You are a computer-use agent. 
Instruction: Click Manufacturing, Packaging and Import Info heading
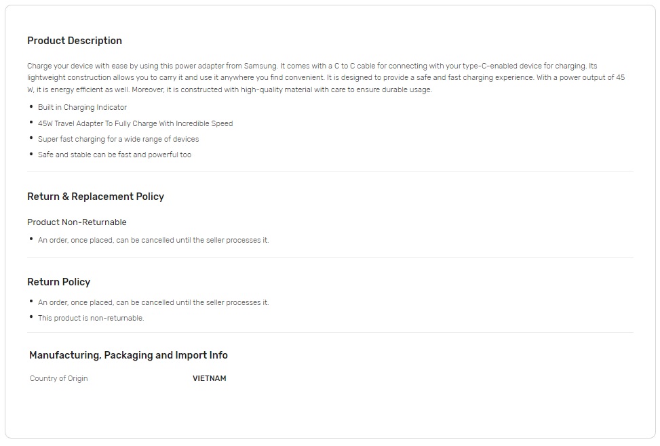128,355
